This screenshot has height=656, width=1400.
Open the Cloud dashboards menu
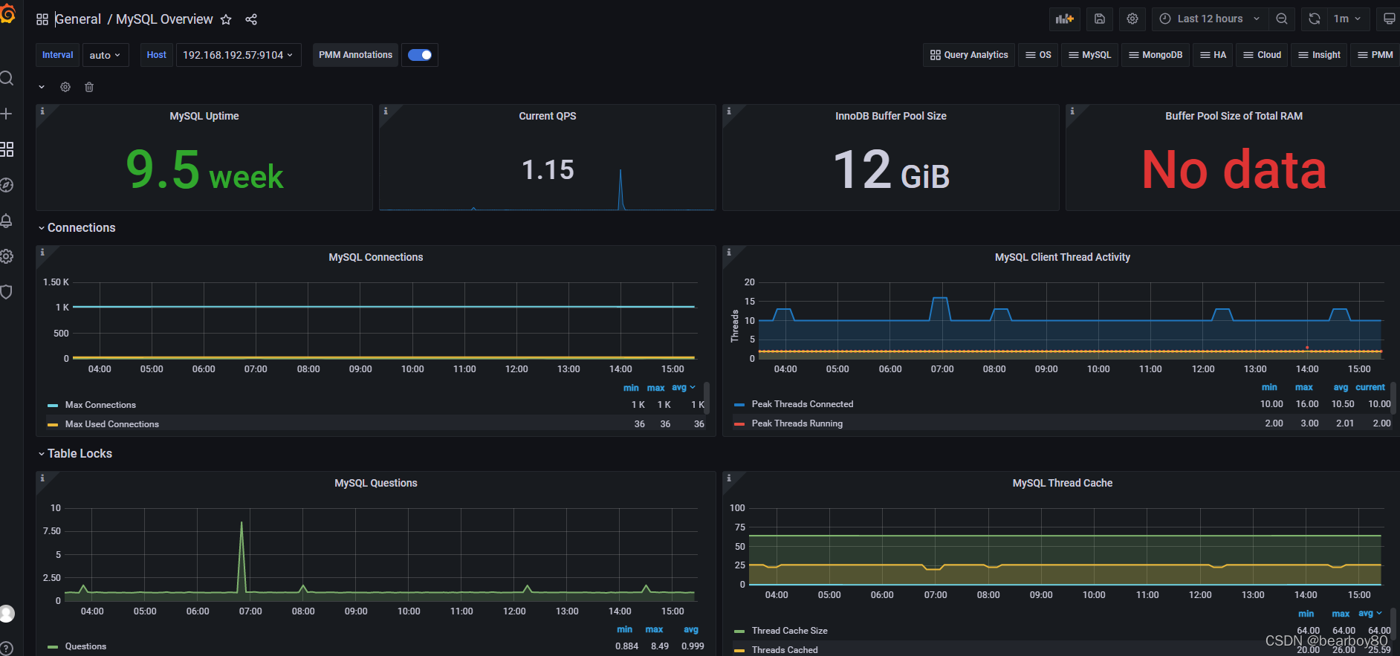[x=1262, y=55]
